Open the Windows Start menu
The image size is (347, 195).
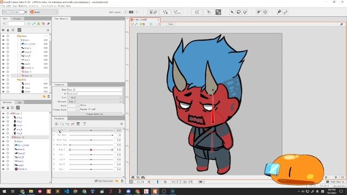(4, 191)
